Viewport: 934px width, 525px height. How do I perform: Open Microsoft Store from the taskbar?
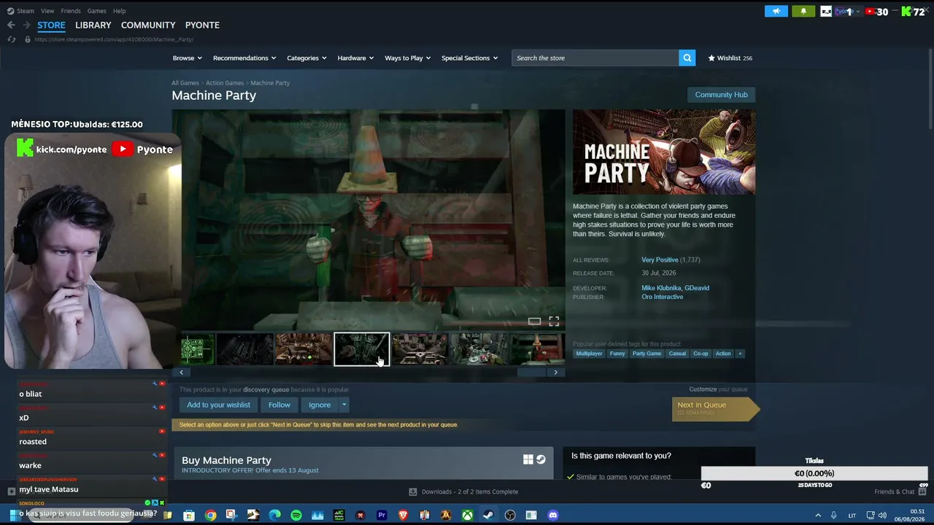click(x=189, y=516)
